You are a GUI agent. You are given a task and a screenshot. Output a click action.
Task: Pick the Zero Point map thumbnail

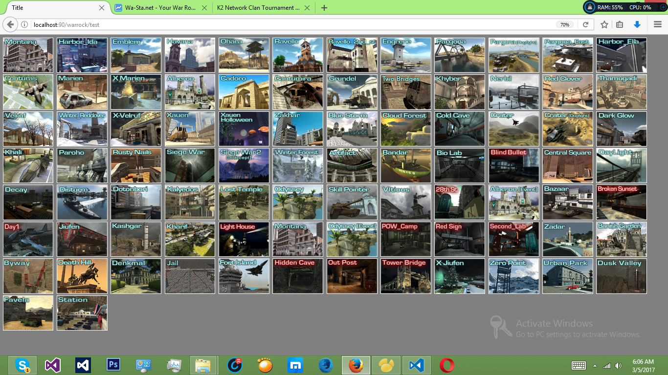(514, 276)
